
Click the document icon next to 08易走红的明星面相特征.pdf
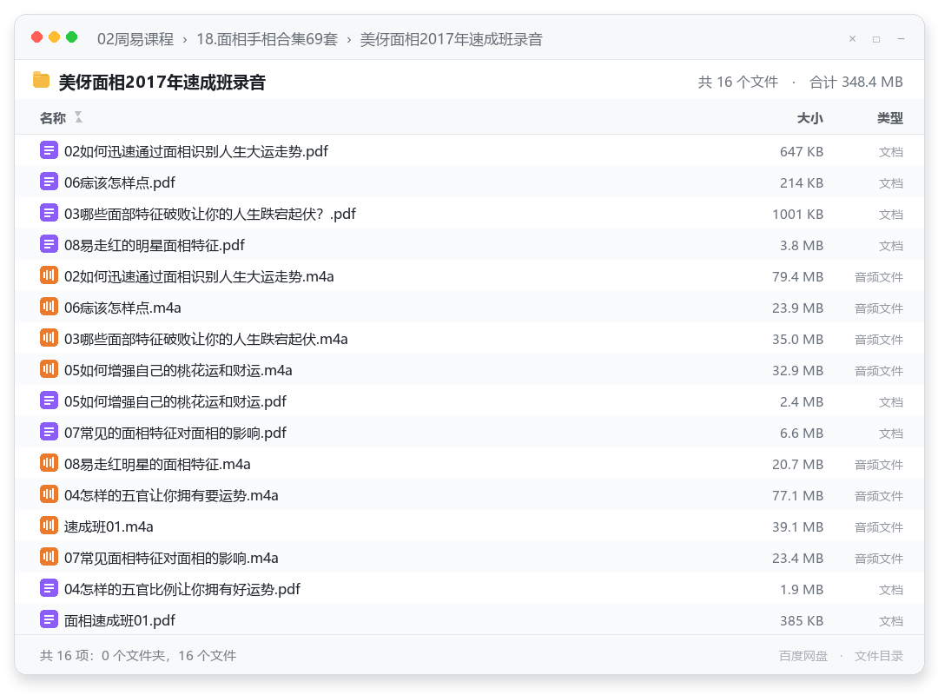(x=49, y=244)
